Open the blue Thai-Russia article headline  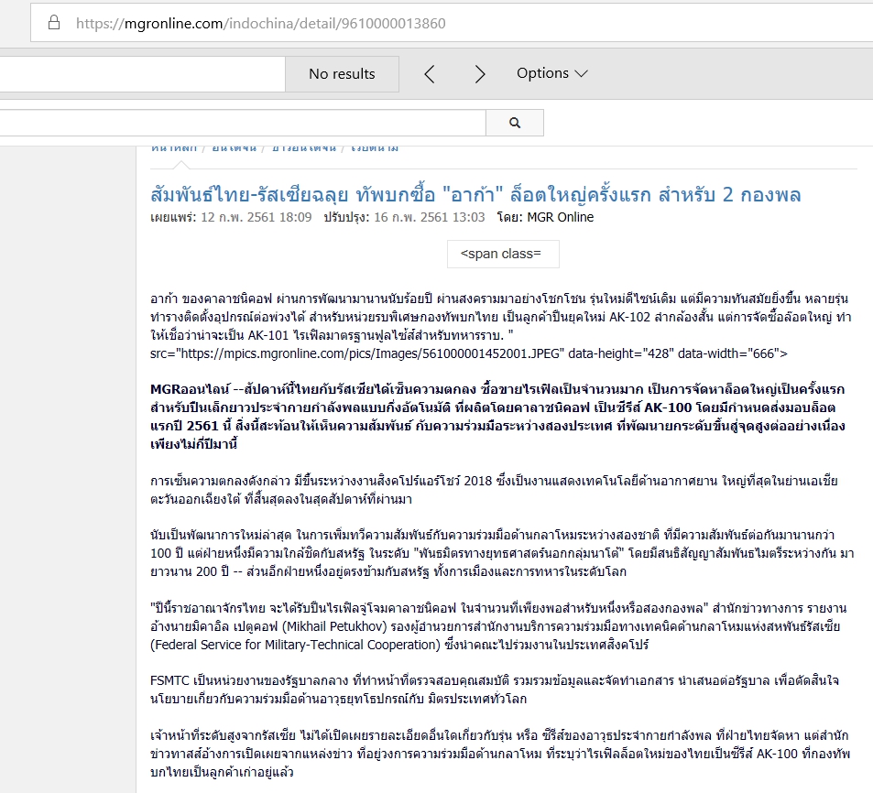[x=475, y=194]
